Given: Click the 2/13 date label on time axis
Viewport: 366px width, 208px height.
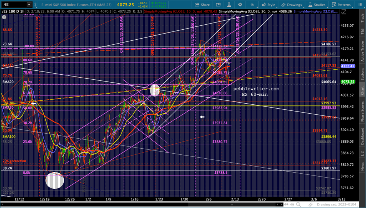Looking at the screenshot, I should click(235, 199).
